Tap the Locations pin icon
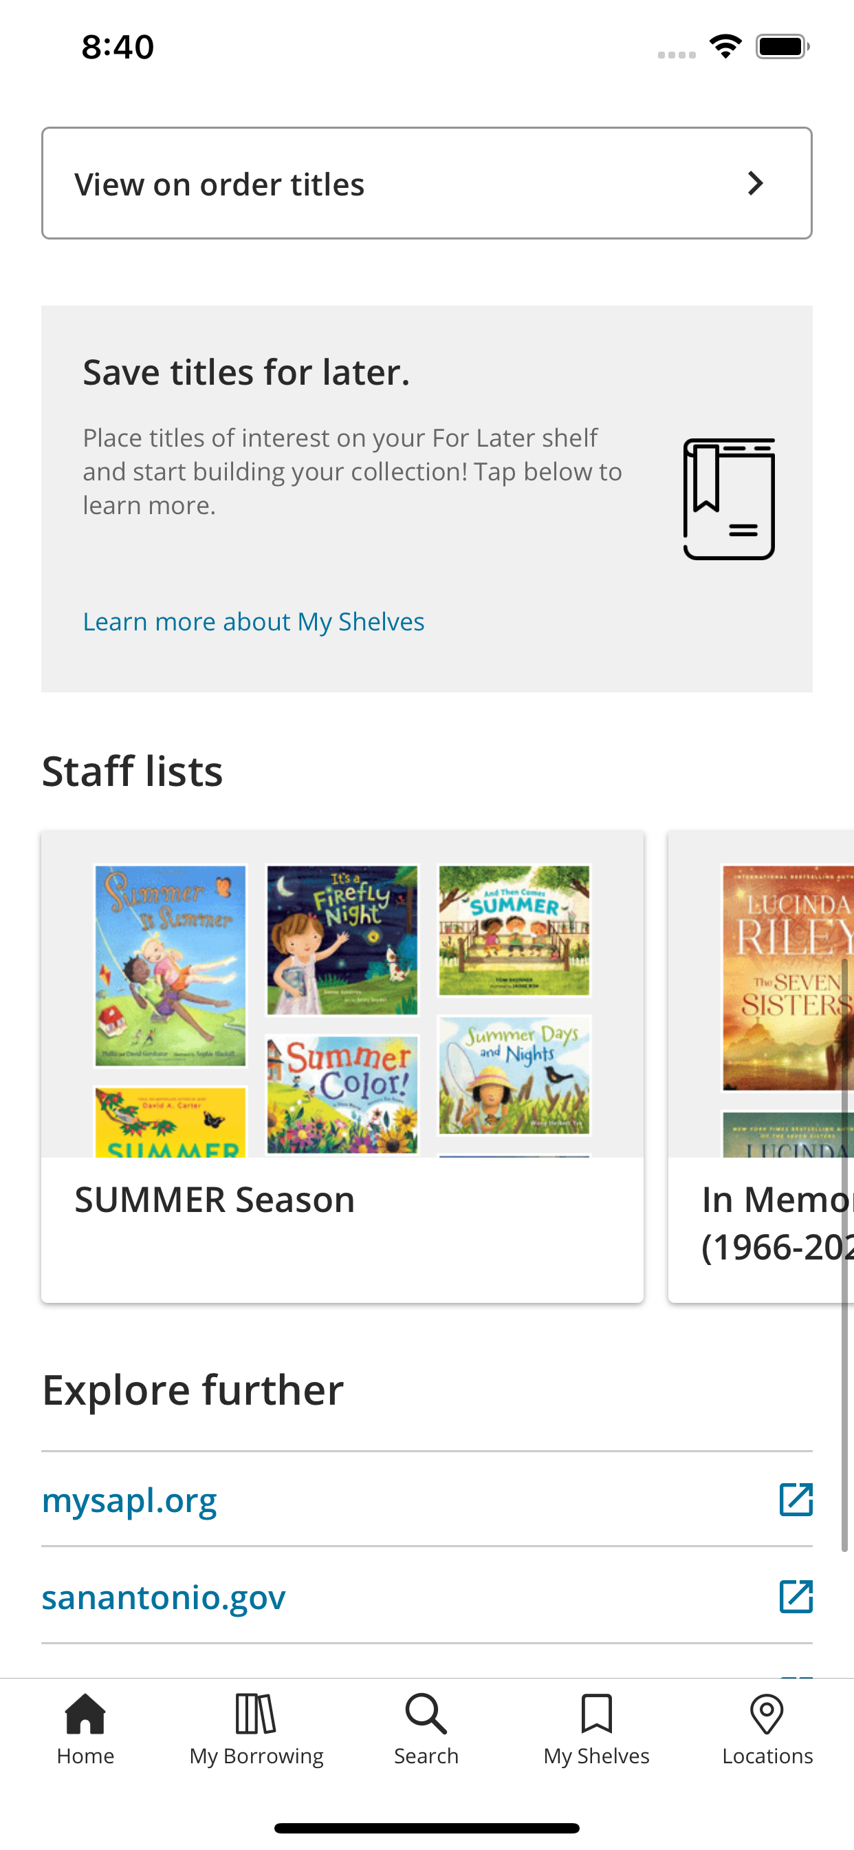854x1850 pixels. (x=767, y=1714)
